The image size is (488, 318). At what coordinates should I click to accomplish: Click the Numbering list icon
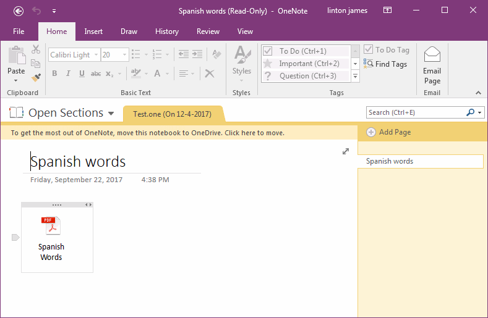[x=157, y=54]
